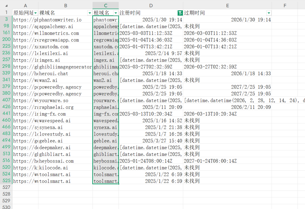305x209 pixels.
Task: Select cell xautodm.com in column B
Action: (x=66, y=47)
